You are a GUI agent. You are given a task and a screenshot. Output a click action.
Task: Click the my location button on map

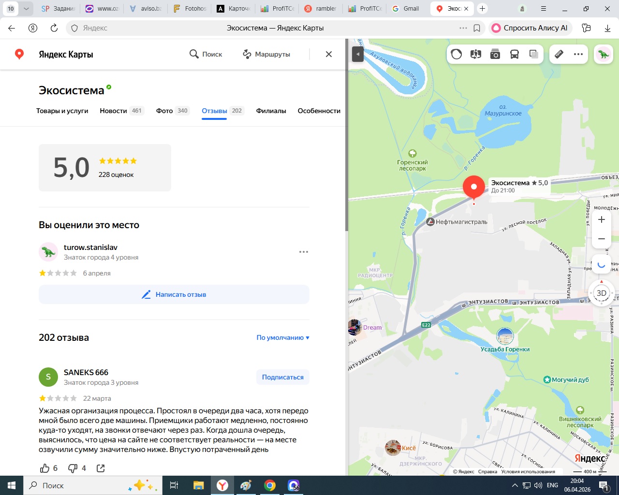click(x=602, y=265)
